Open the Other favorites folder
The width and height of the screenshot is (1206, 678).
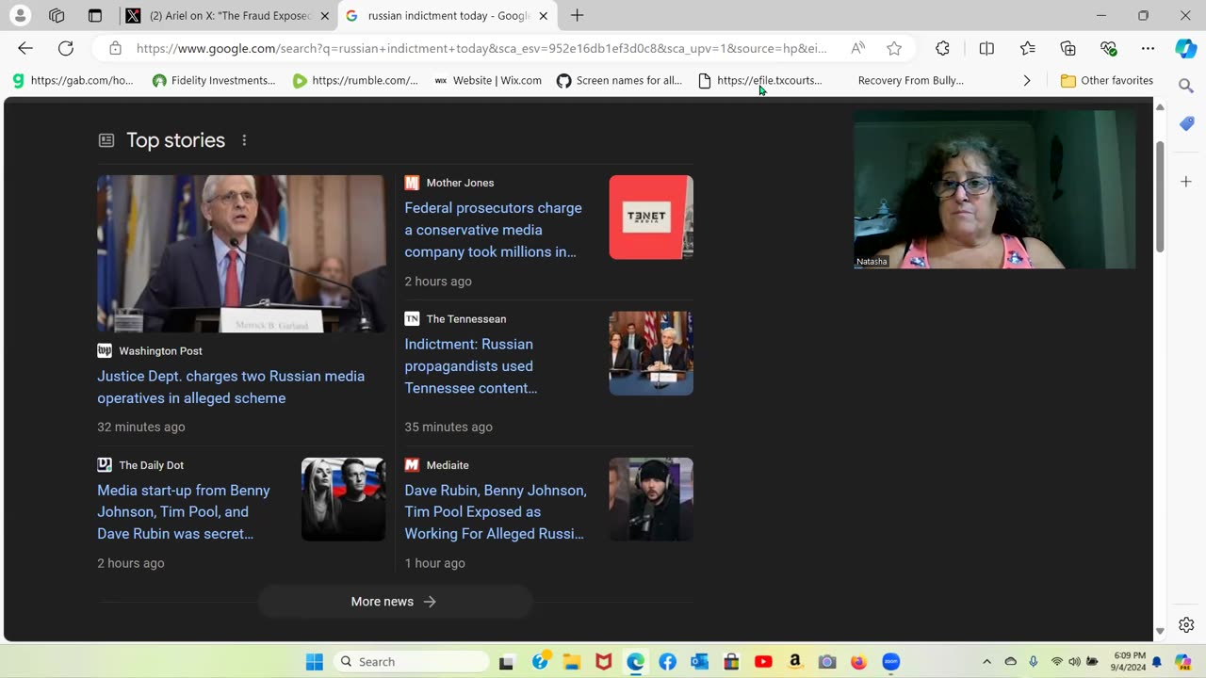1107,81
